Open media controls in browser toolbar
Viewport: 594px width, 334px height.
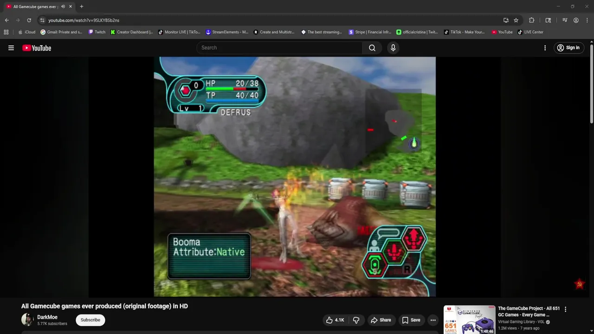point(565,20)
